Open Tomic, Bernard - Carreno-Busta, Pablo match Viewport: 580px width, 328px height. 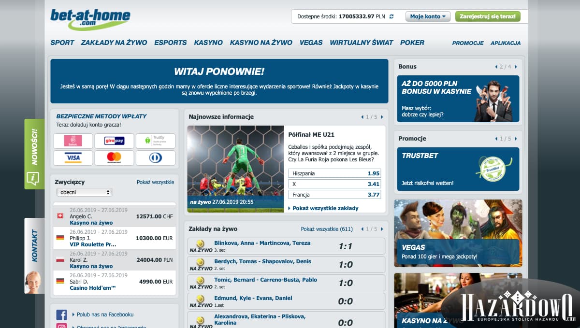pyautogui.click(x=265, y=280)
